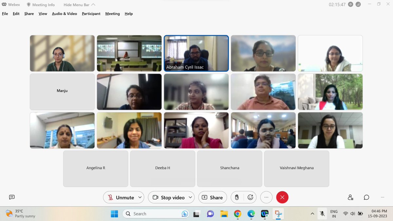This screenshot has width=393, height=221.
Task: Open the closed captions icon
Action: point(12,197)
